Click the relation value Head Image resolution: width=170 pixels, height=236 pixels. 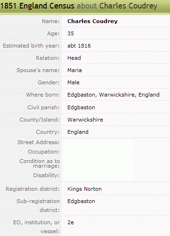point(74,58)
